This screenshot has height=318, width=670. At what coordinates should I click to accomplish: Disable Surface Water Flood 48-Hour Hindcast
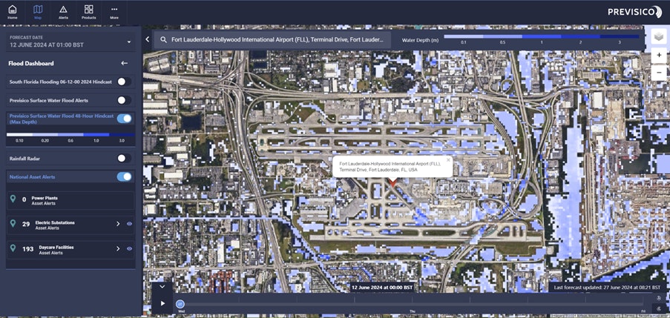click(124, 119)
